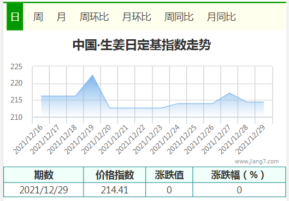Switch to the 周 weekly tab
This screenshot has width=289, height=201.
(38, 17)
